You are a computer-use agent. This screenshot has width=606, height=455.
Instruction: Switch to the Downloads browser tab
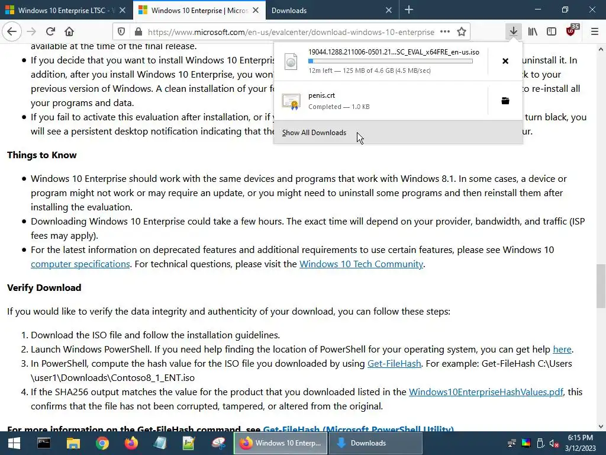(x=333, y=11)
